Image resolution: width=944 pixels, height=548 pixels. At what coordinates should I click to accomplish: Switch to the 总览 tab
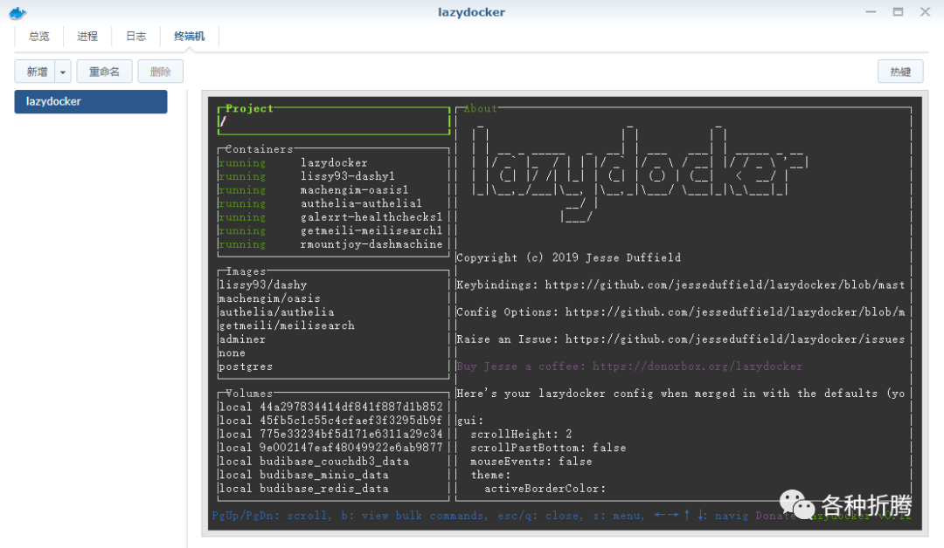[x=38, y=36]
